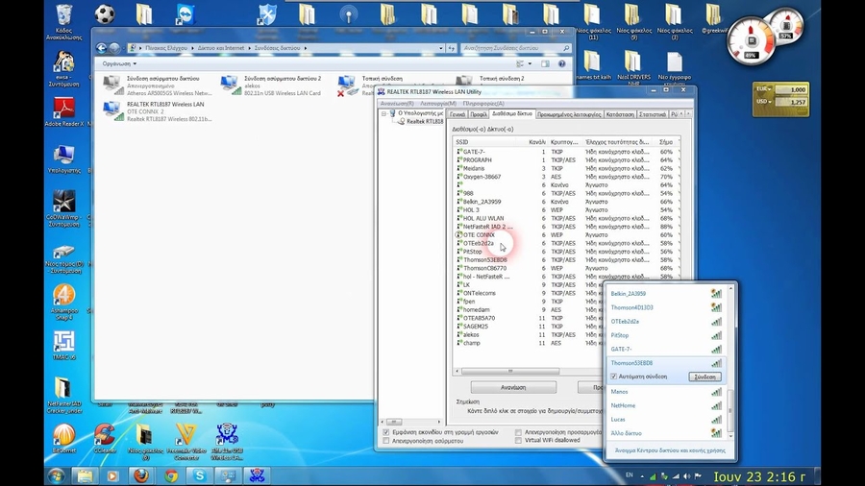Open the Ανανέωση(R) menu in Realtek utility
865x486 pixels.
click(397, 104)
